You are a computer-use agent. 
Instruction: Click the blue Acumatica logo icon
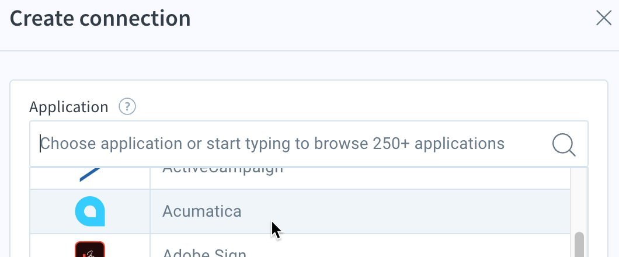tap(90, 211)
